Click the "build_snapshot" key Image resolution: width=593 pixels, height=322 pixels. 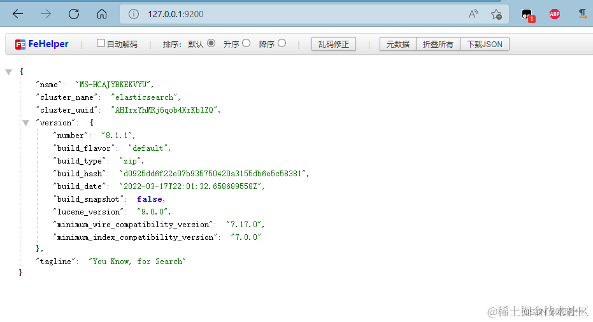pos(88,199)
